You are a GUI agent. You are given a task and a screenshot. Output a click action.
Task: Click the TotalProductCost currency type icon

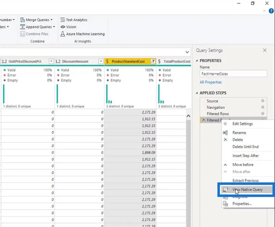159,62
